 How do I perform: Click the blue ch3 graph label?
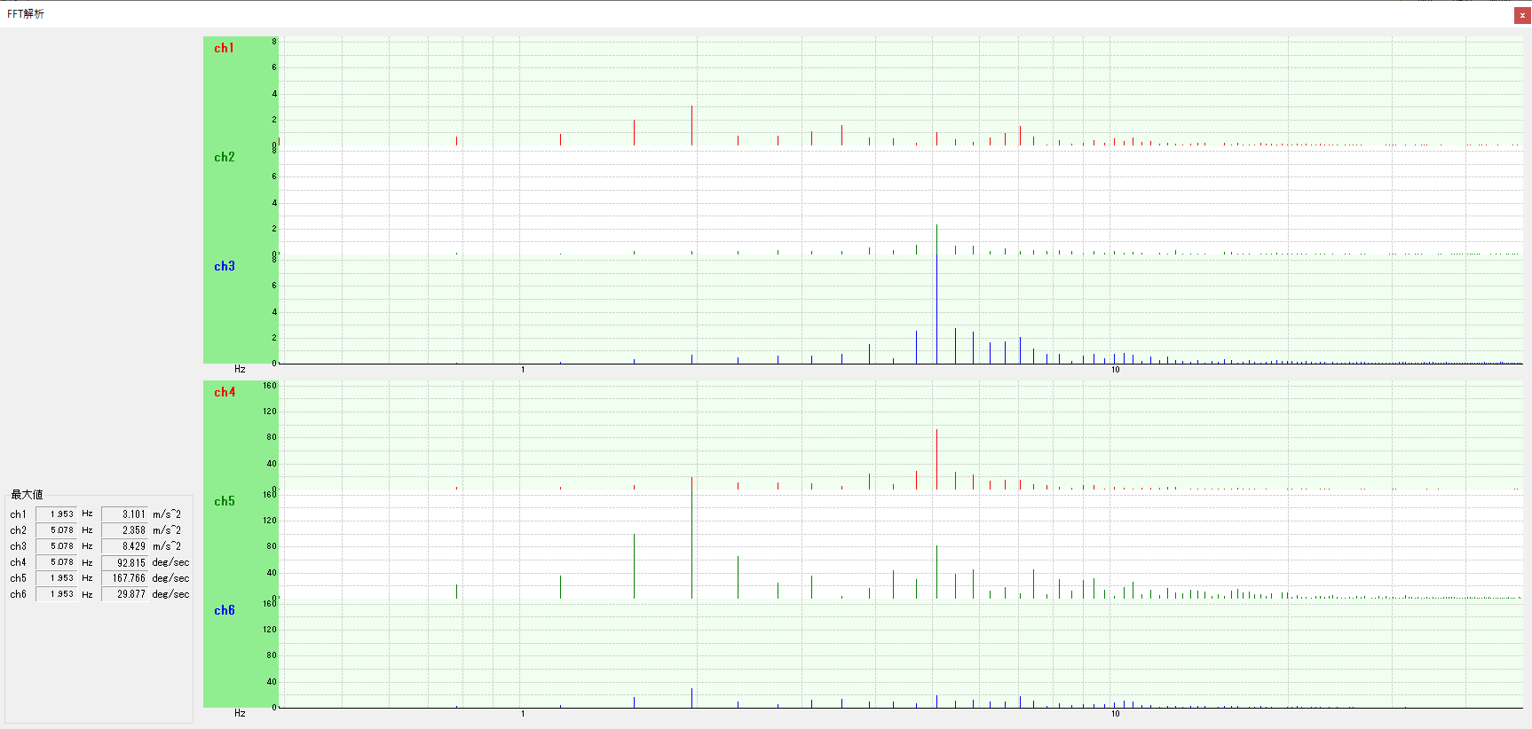tap(225, 266)
